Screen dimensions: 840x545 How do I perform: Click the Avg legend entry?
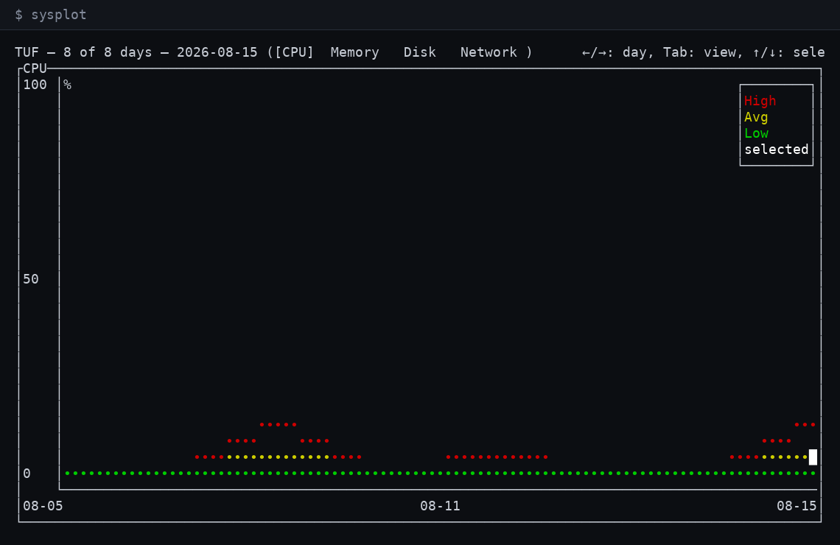756,117
